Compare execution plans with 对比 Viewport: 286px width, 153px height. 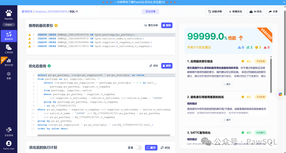coord(165,147)
